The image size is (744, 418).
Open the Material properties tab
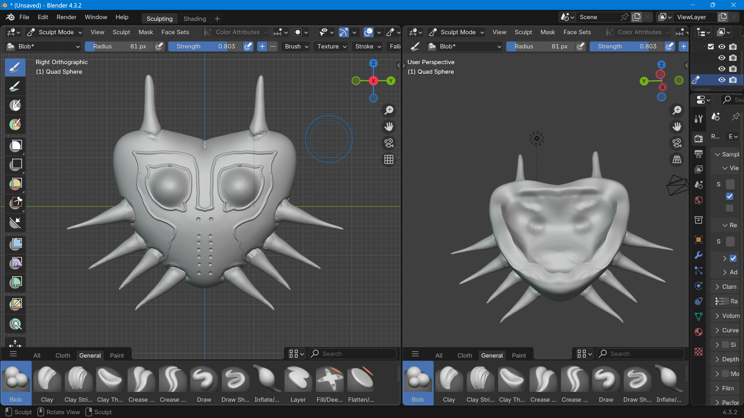(699, 332)
